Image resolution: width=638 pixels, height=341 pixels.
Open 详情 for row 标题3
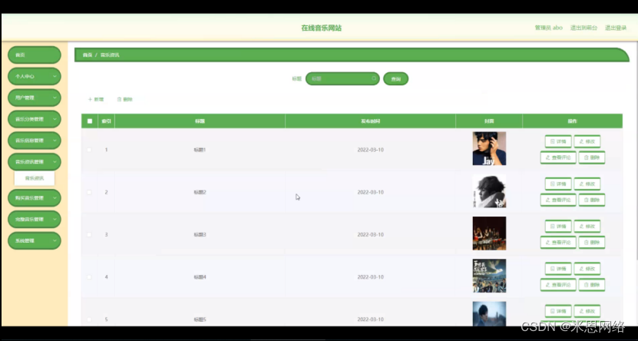tap(558, 227)
